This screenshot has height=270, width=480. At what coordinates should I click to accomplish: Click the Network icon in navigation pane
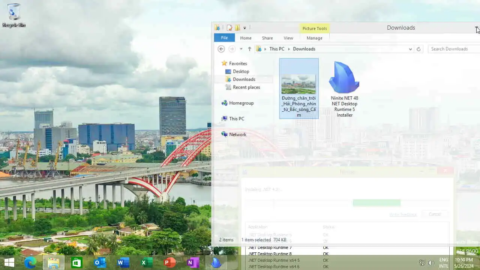224,134
